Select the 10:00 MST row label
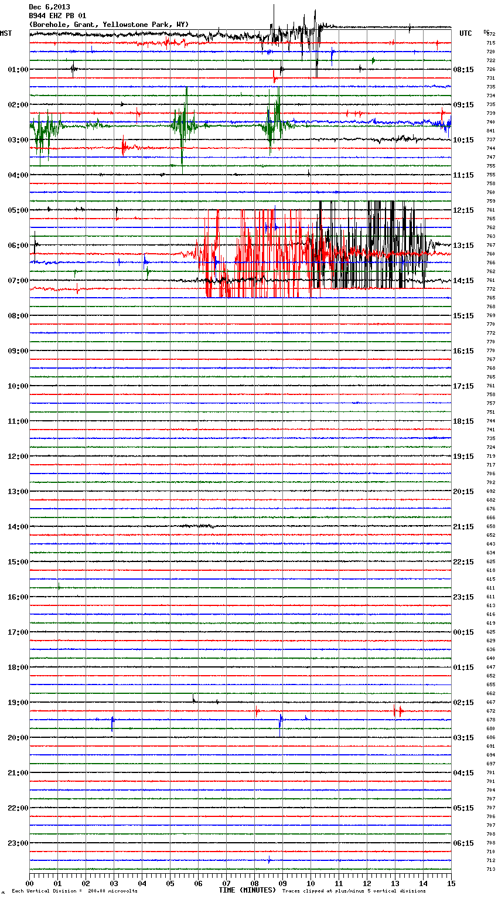This screenshot has width=498, height=899. point(18,386)
